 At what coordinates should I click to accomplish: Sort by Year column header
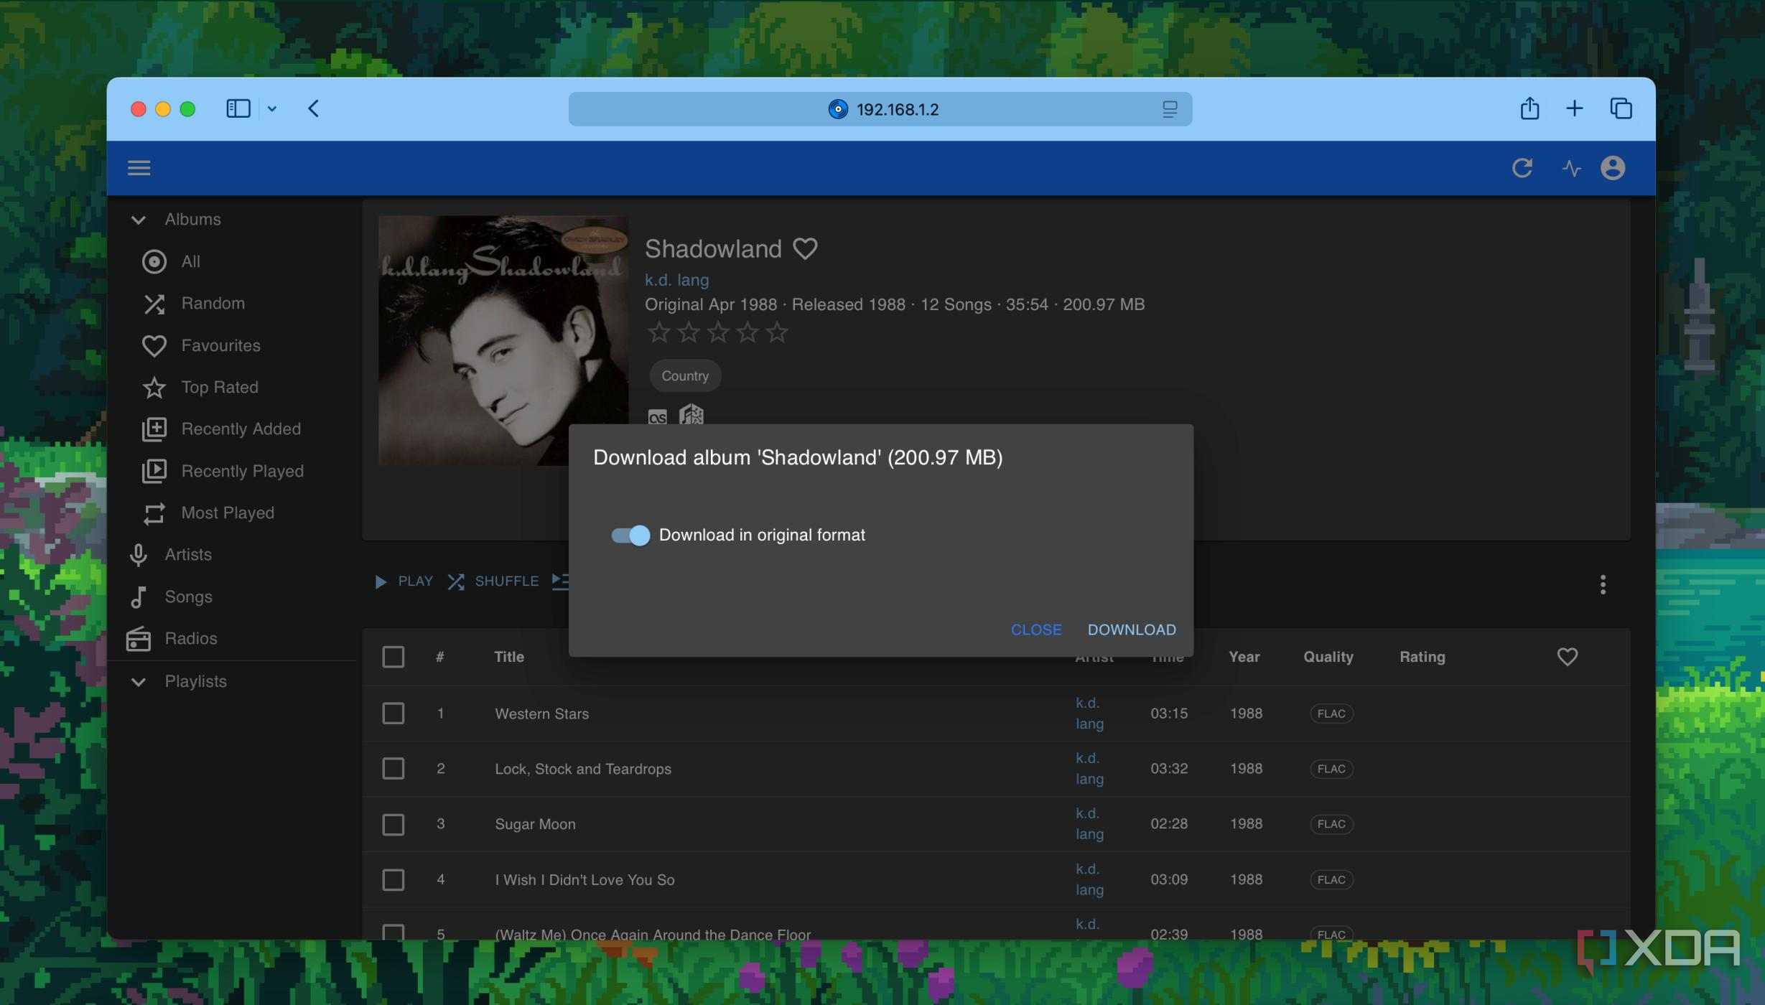pos(1244,657)
